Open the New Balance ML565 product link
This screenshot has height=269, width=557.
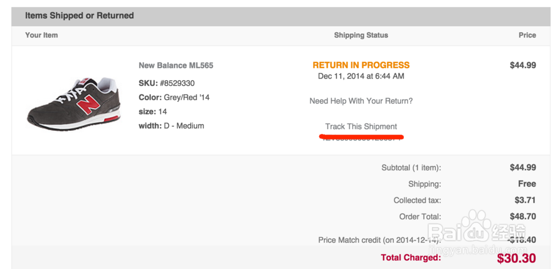point(175,65)
